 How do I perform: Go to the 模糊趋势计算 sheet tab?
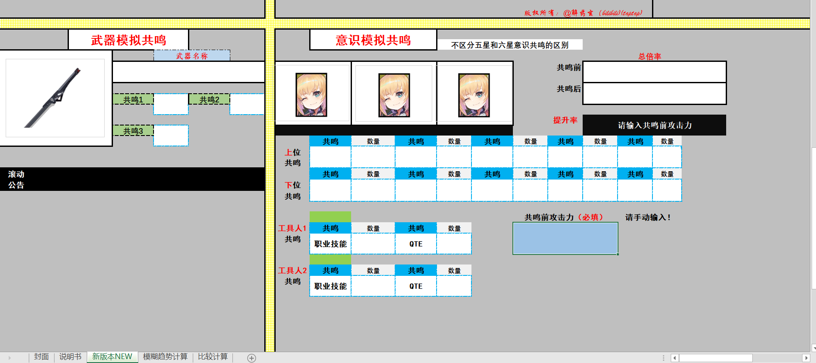tap(165, 357)
